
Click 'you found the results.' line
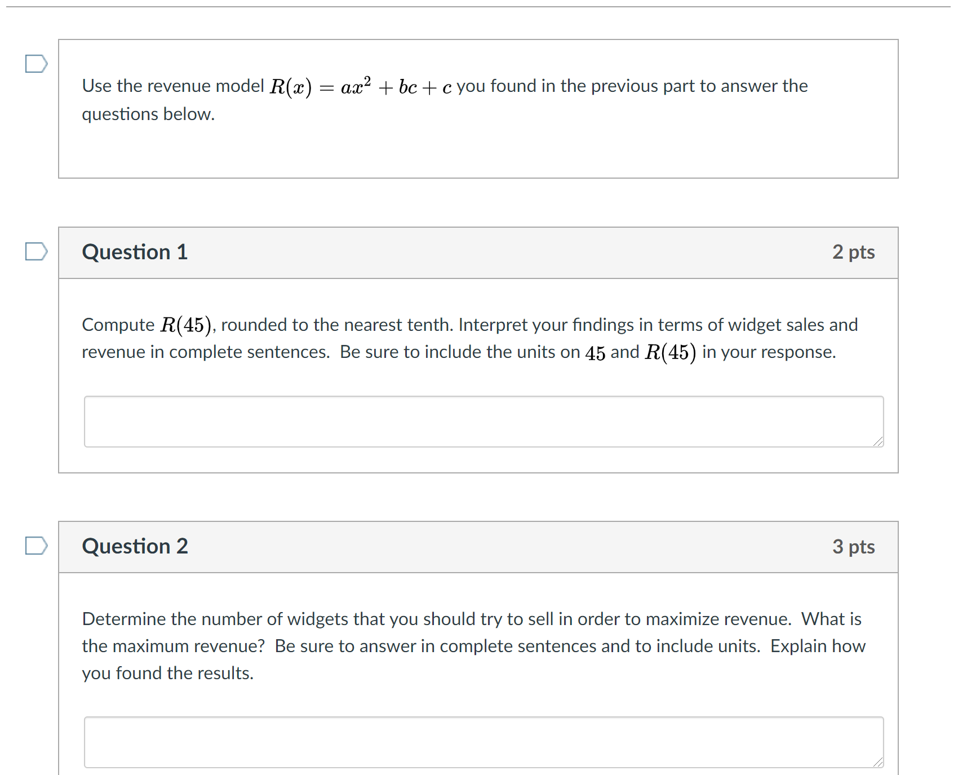pyautogui.click(x=168, y=674)
